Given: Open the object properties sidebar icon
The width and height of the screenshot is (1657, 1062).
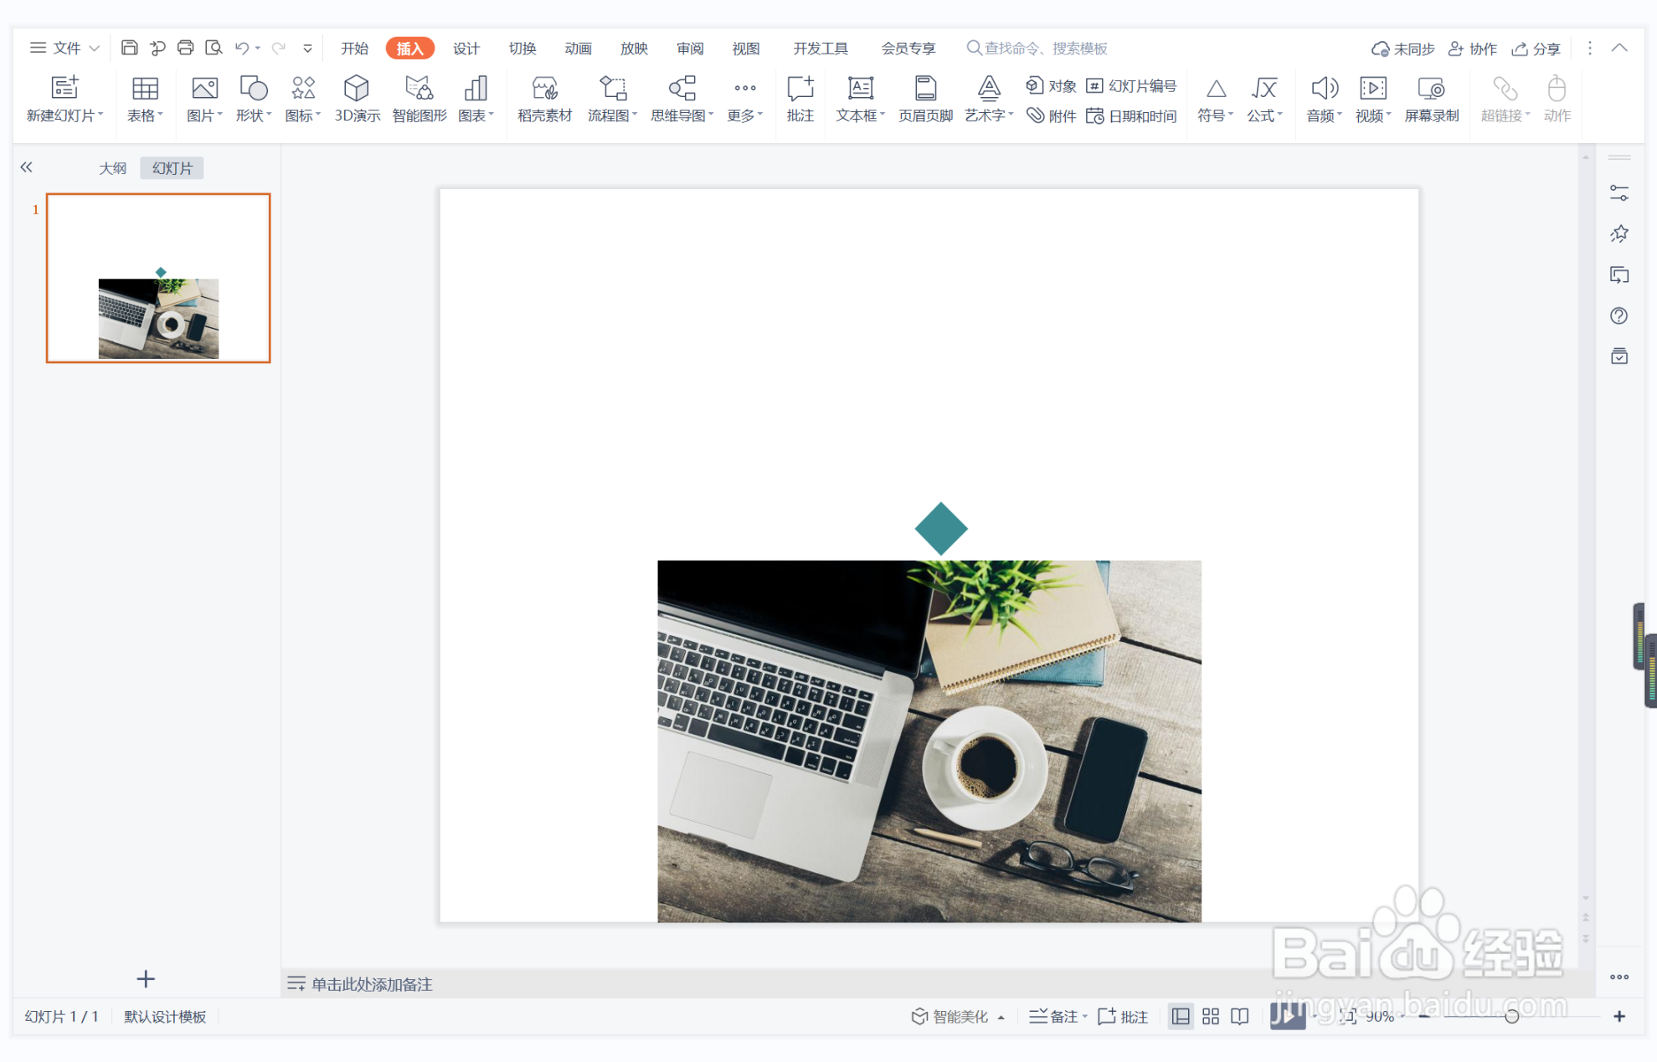Looking at the screenshot, I should click(x=1619, y=193).
